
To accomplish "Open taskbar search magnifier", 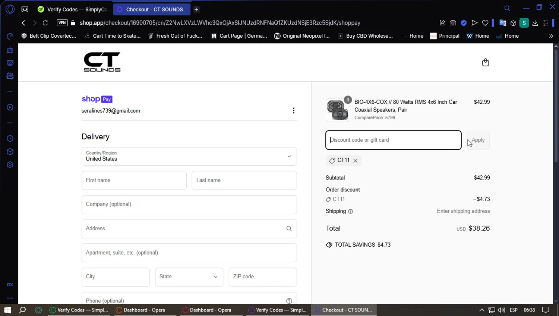I will coord(22,310).
